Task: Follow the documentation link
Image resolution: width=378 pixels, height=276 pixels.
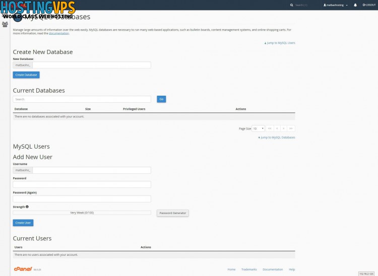Action: point(59,33)
